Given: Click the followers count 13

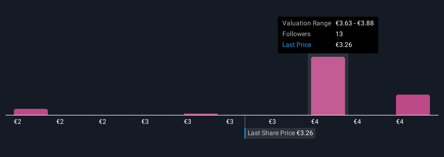Looking at the screenshot, I should [x=339, y=34].
